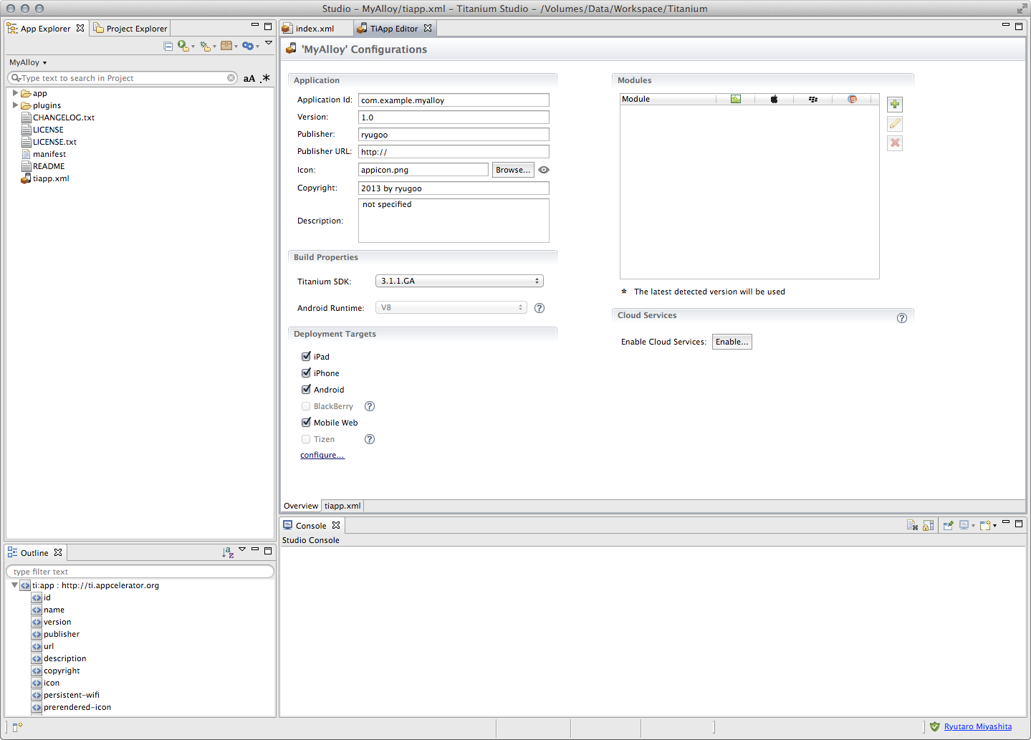The image size is (1031, 740).
Task: Click Display Selected Console icon
Action: [964, 525]
